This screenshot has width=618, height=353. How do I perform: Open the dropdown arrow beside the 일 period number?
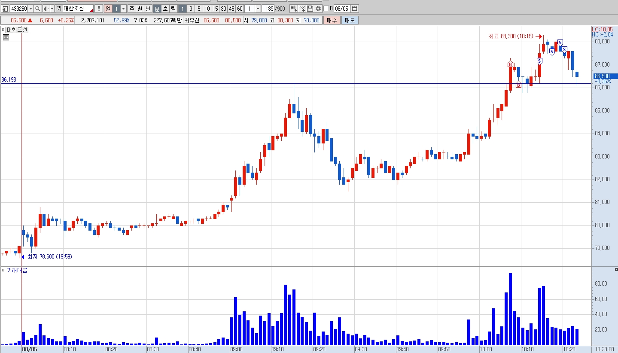[x=124, y=9]
